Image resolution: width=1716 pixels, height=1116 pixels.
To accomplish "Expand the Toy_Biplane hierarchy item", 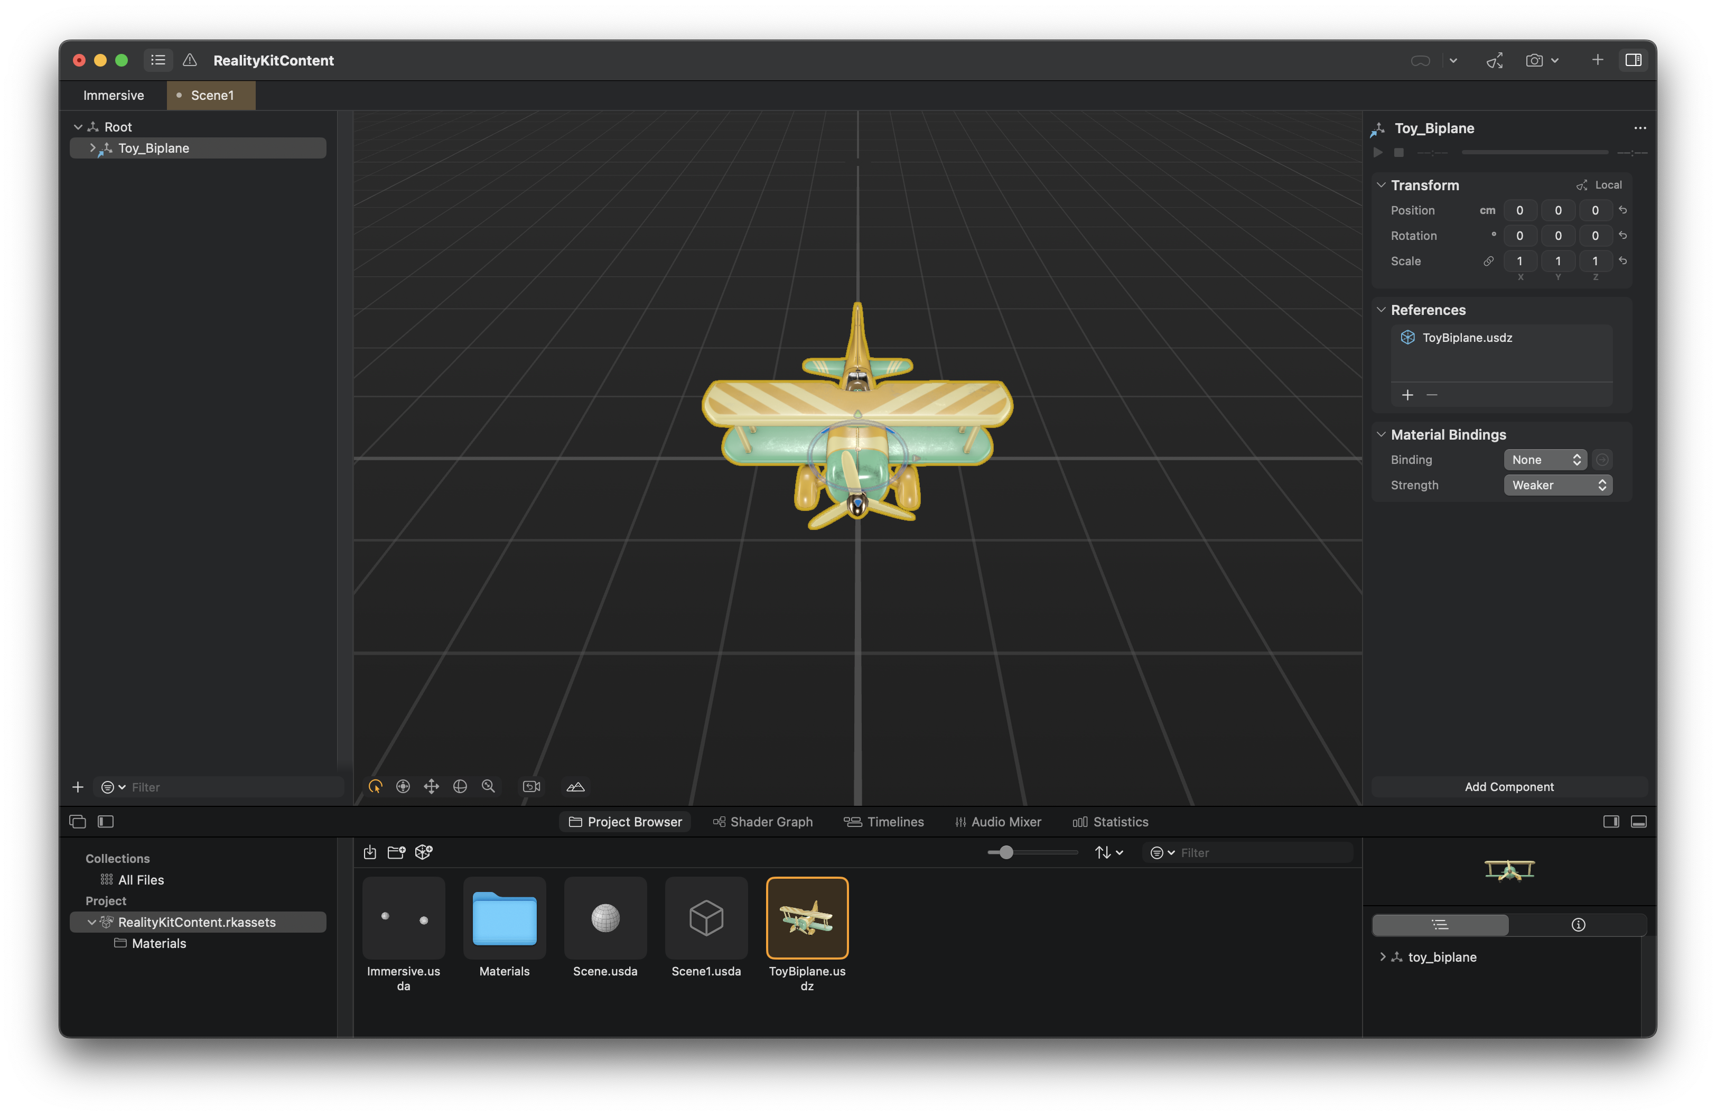I will click(x=92, y=148).
